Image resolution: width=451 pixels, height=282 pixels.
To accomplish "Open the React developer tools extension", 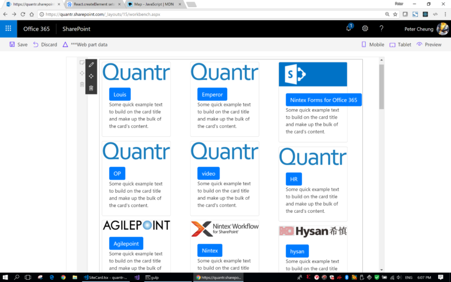I will click(x=425, y=14).
